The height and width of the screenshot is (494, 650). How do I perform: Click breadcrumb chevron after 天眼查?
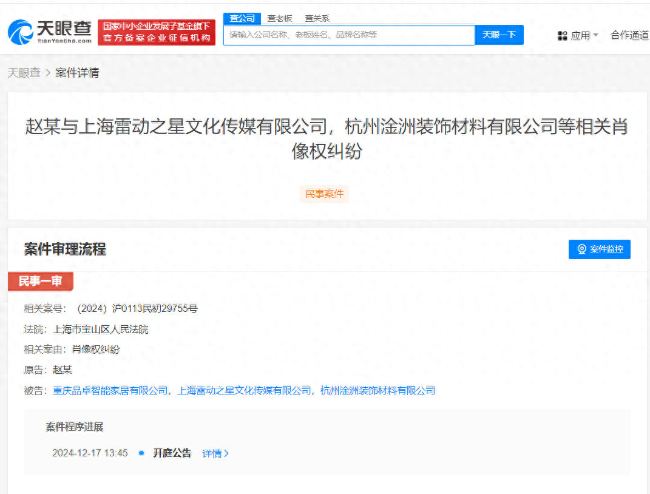click(48, 73)
